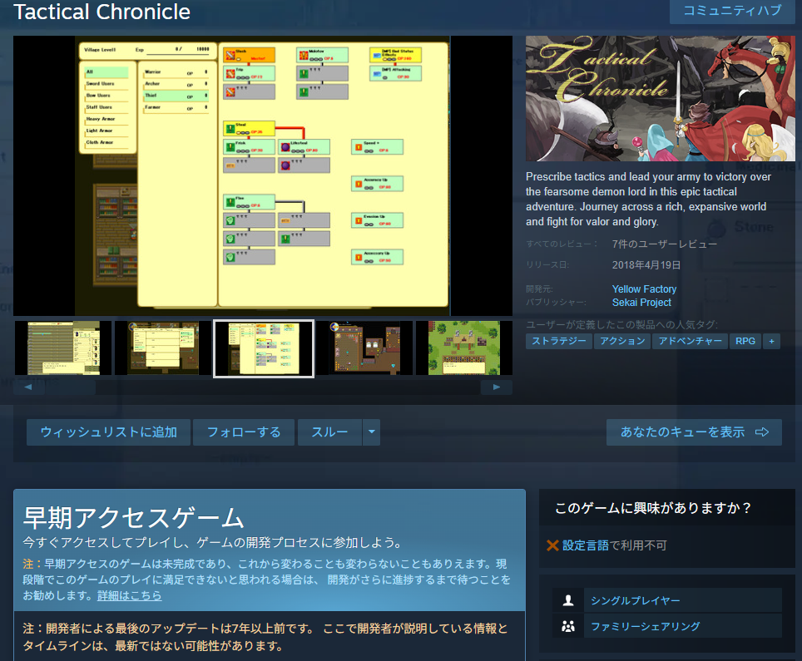Click the release date 2018年4月19日

646,265
